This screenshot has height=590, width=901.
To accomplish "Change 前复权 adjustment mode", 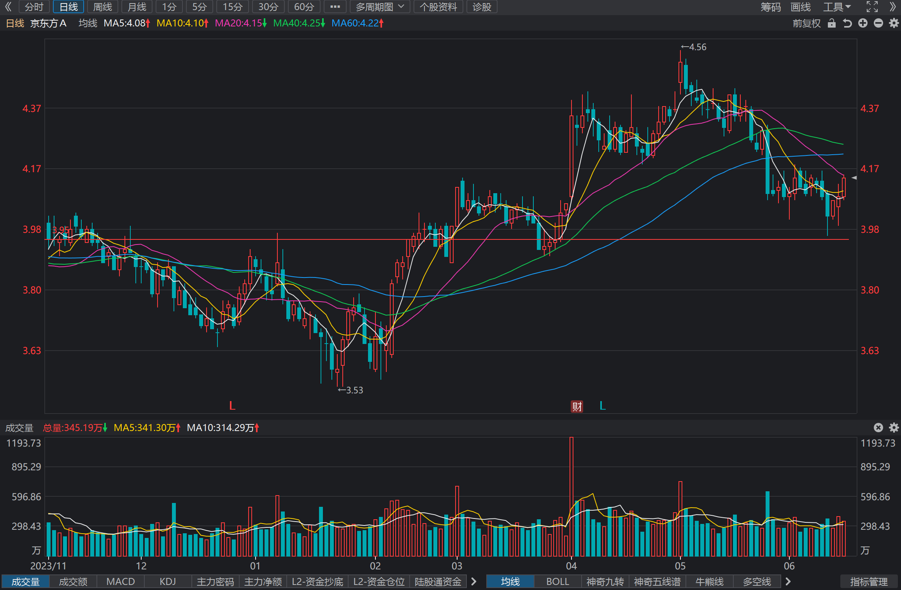I will pyautogui.click(x=806, y=23).
